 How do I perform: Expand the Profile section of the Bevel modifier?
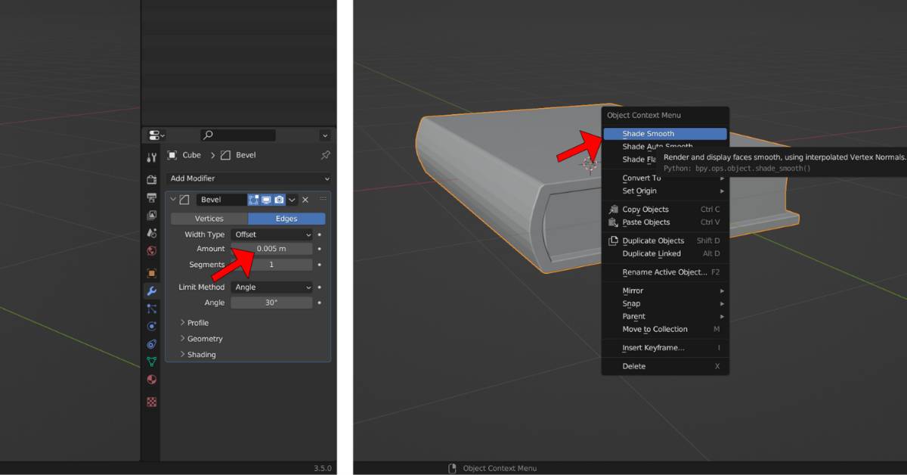click(198, 322)
